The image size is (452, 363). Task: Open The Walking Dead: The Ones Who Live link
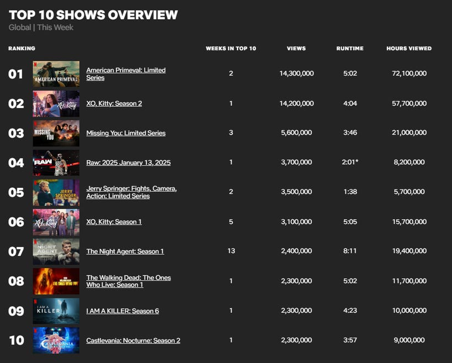[128, 281]
